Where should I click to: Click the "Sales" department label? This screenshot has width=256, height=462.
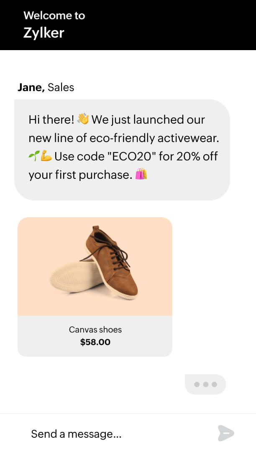click(x=61, y=87)
